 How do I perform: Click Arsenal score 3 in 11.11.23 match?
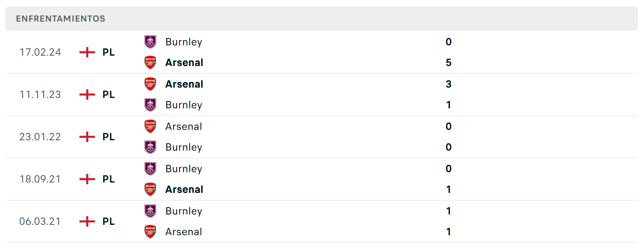[449, 84]
